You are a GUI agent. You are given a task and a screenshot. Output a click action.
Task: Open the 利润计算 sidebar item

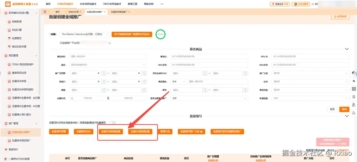pyautogui.click(x=17, y=30)
